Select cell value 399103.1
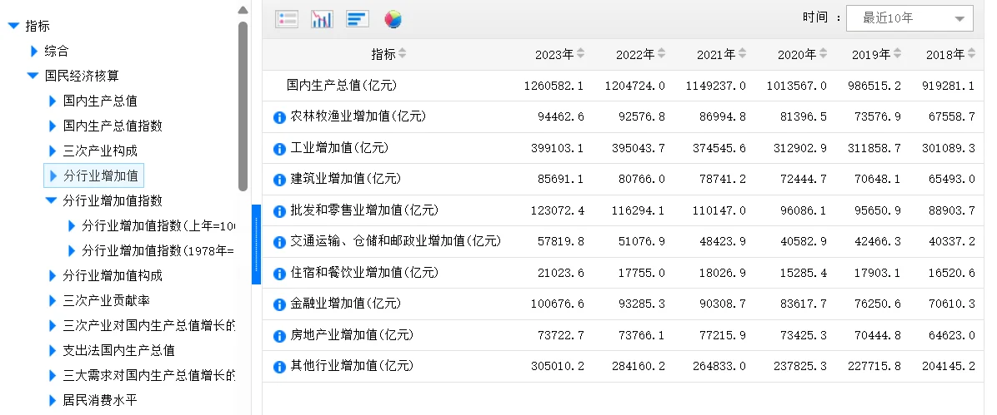 (558, 149)
